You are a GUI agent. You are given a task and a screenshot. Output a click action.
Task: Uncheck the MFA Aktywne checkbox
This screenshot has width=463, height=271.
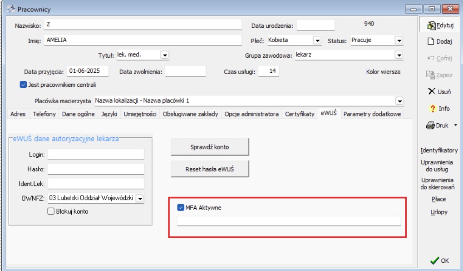coord(180,208)
